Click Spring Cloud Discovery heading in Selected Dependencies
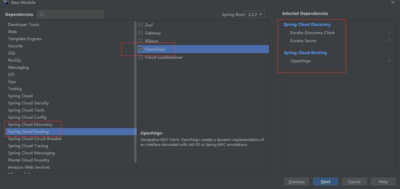 (x=307, y=24)
